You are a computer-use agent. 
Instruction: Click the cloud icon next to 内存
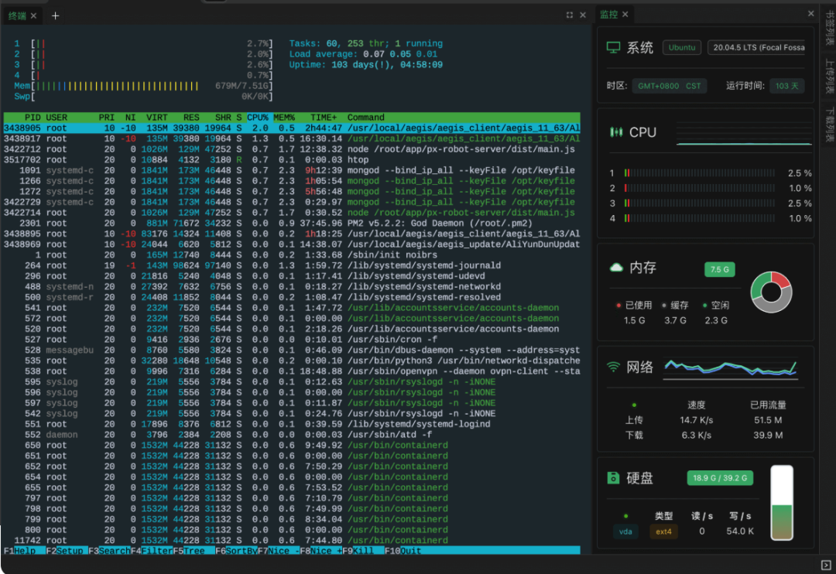(616, 268)
